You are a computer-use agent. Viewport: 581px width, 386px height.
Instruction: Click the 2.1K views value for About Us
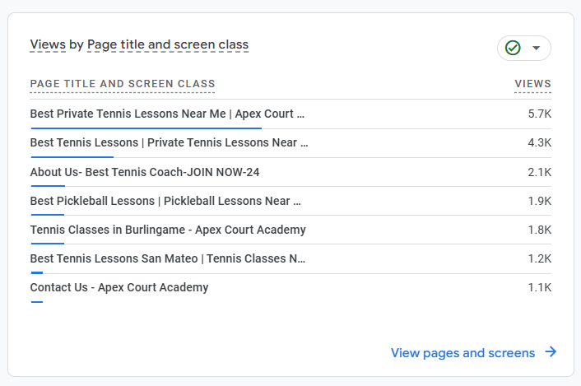pyautogui.click(x=539, y=172)
